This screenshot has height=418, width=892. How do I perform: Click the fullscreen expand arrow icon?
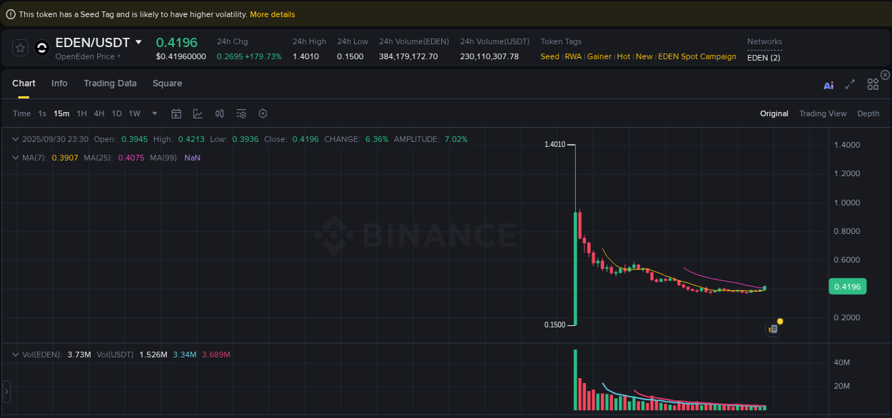coord(850,84)
